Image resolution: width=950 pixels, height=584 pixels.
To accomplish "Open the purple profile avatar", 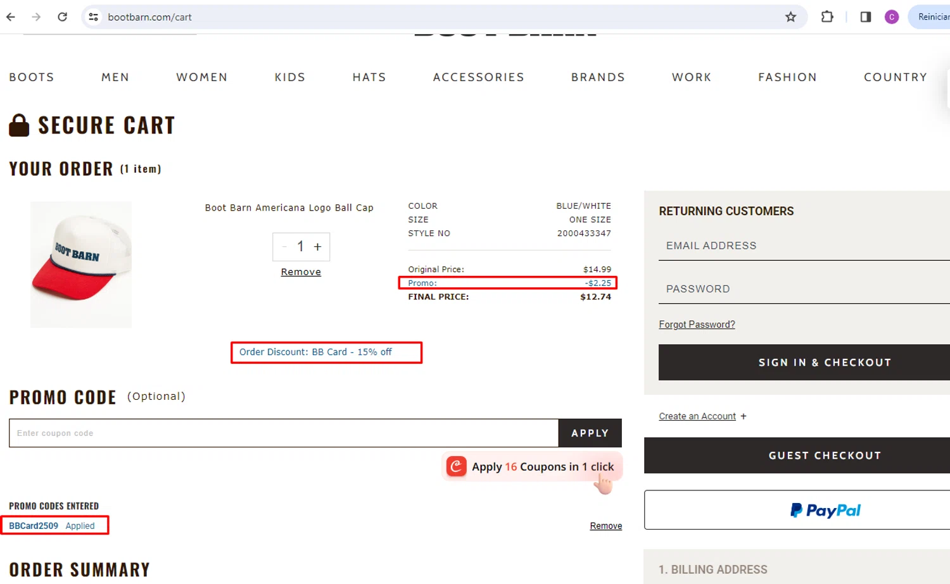I will [892, 17].
